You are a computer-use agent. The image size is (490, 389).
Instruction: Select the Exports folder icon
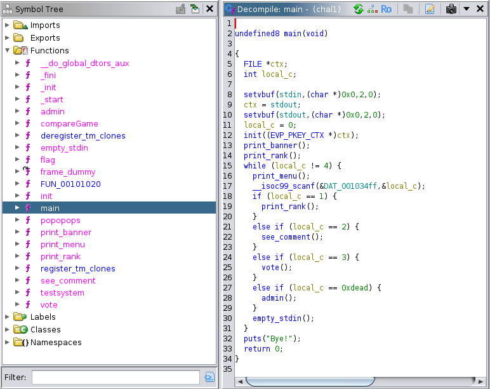pyautogui.click(x=19, y=38)
